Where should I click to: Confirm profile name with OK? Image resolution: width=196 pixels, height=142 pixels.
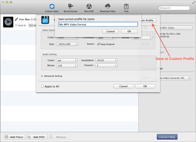(x=129, y=31)
